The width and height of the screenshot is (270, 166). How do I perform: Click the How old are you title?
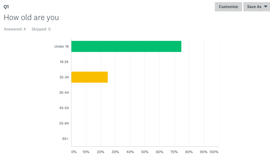tap(31, 17)
